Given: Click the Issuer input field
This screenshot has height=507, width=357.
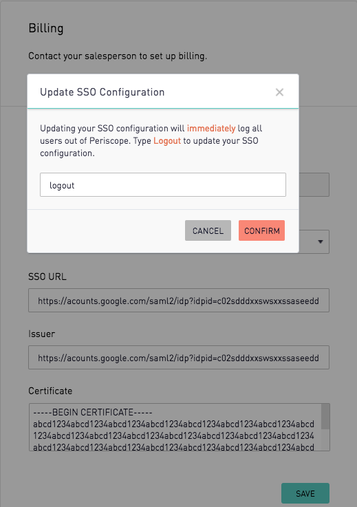Looking at the screenshot, I should point(179,357).
